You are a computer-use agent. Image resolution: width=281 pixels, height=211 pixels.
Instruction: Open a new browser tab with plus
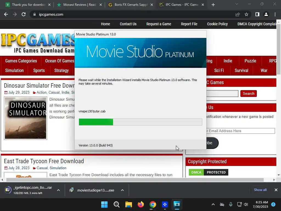213,5
